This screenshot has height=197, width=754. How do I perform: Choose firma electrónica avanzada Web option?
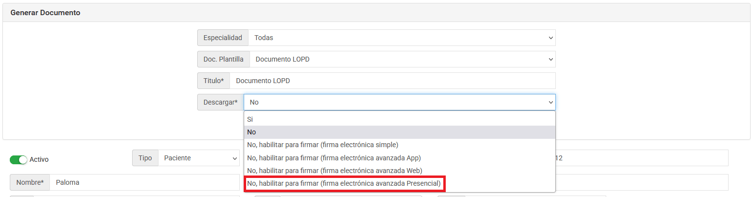click(x=399, y=171)
